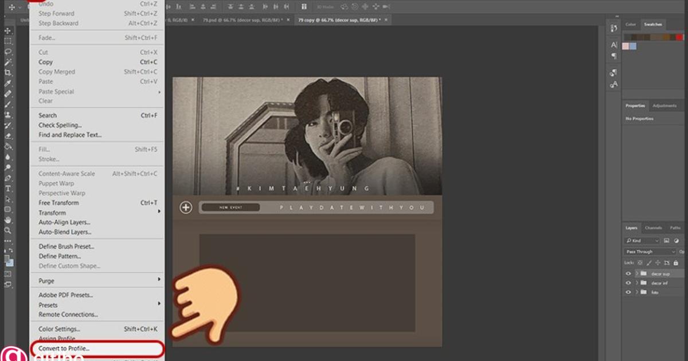Click the plus circle icon on canvas

tap(186, 207)
